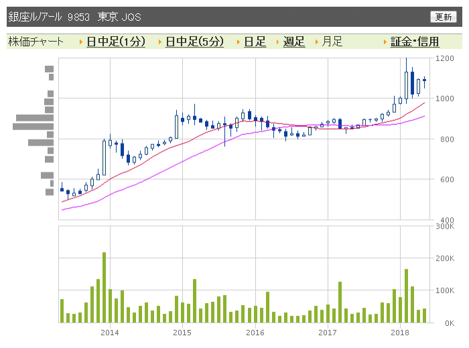Click the 600 price axis label
Screen dimensions: 469x348
(447, 180)
